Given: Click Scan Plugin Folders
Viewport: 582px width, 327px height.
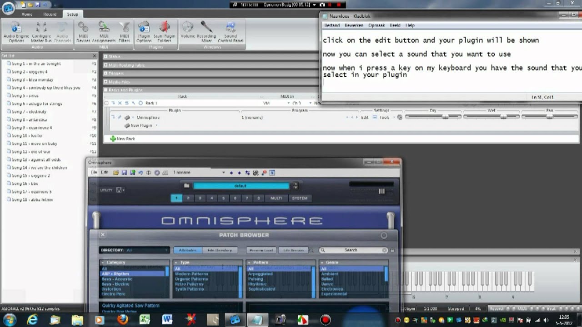Looking at the screenshot, I should pos(164,32).
